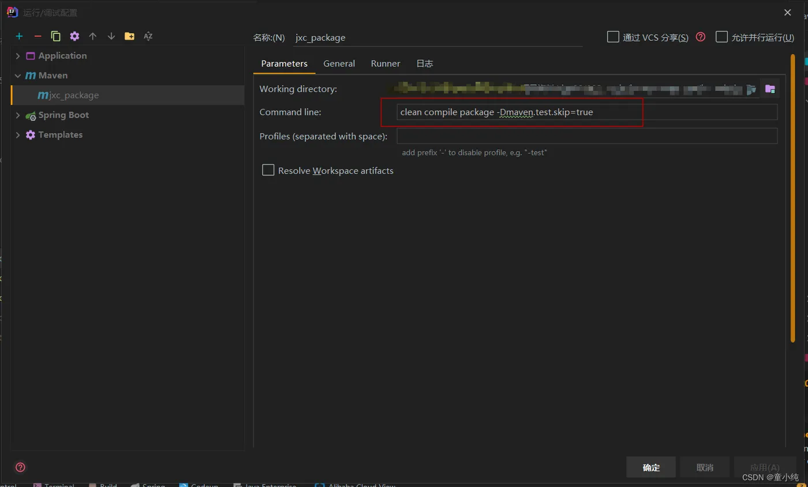This screenshot has width=808, height=487.
Task: Switch to the General tab
Action: pyautogui.click(x=339, y=63)
